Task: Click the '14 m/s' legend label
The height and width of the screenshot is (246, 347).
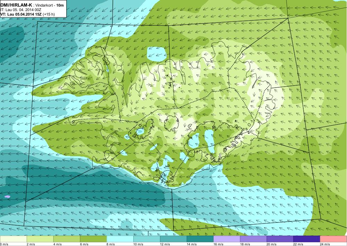Action: tap(192, 244)
